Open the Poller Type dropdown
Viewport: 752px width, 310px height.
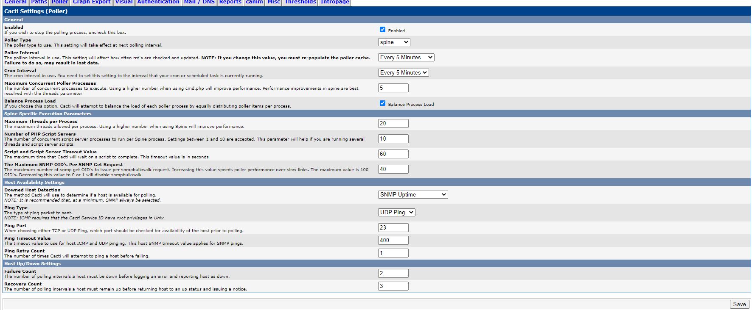(x=394, y=42)
